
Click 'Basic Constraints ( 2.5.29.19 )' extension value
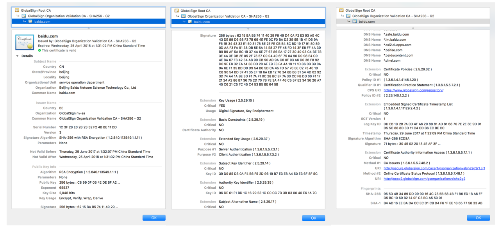coord(241,120)
